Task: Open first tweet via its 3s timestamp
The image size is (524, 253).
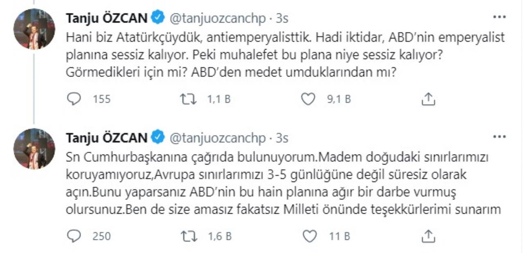Action: coord(282,18)
